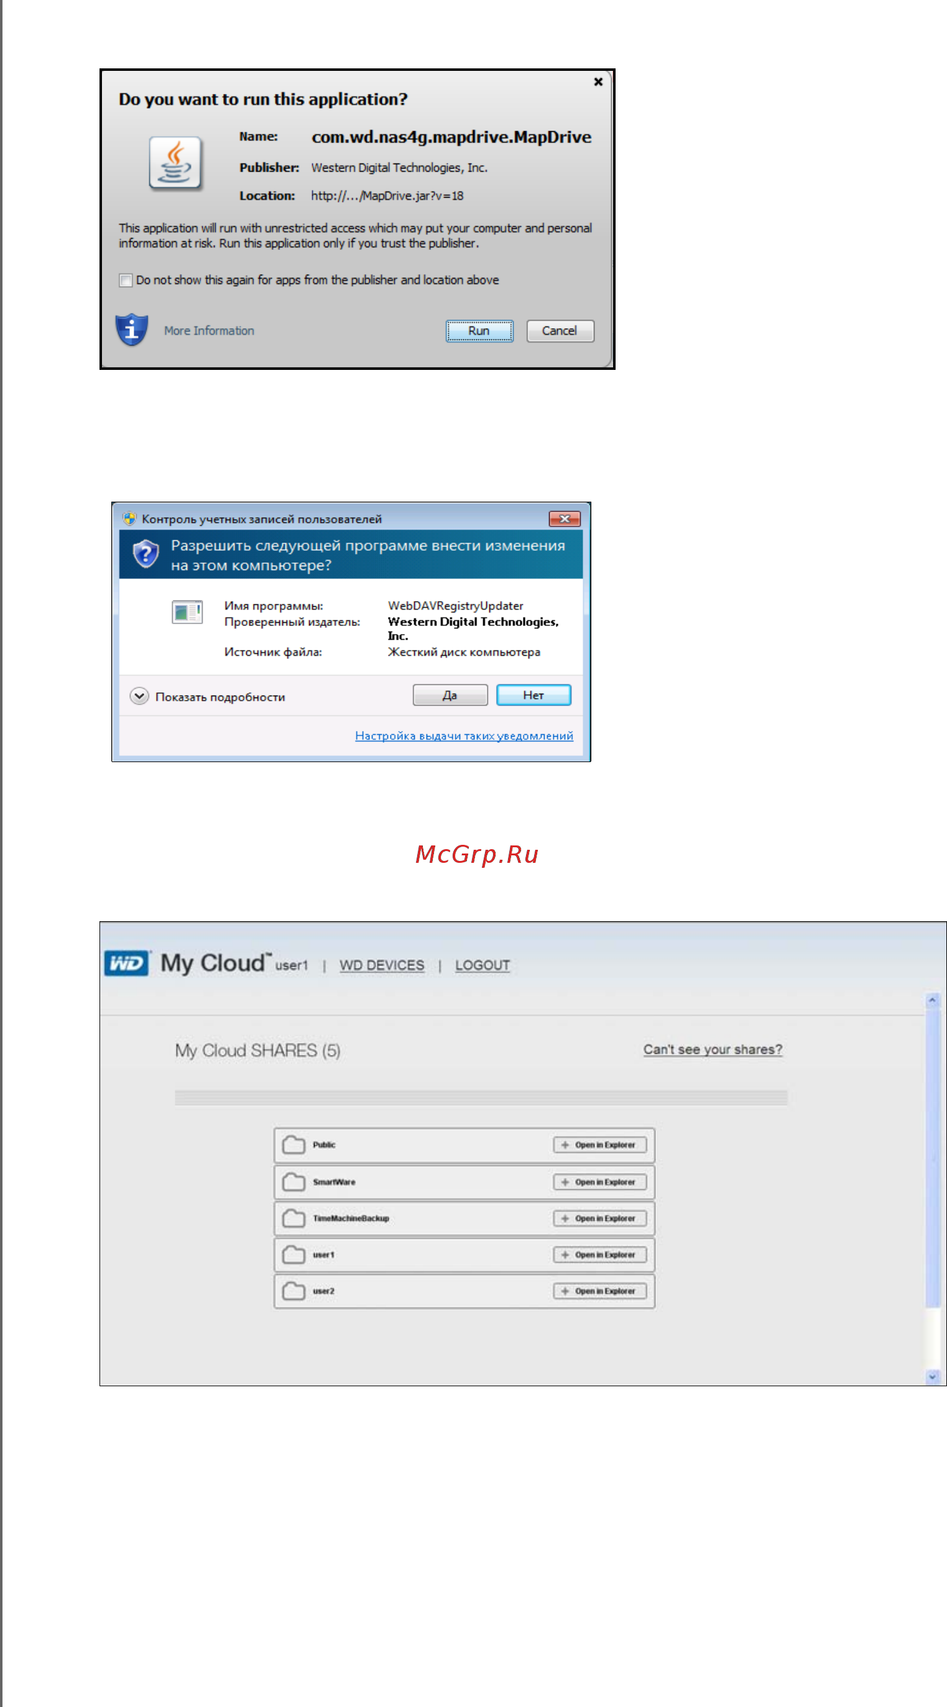Click the WD logo

[127, 963]
